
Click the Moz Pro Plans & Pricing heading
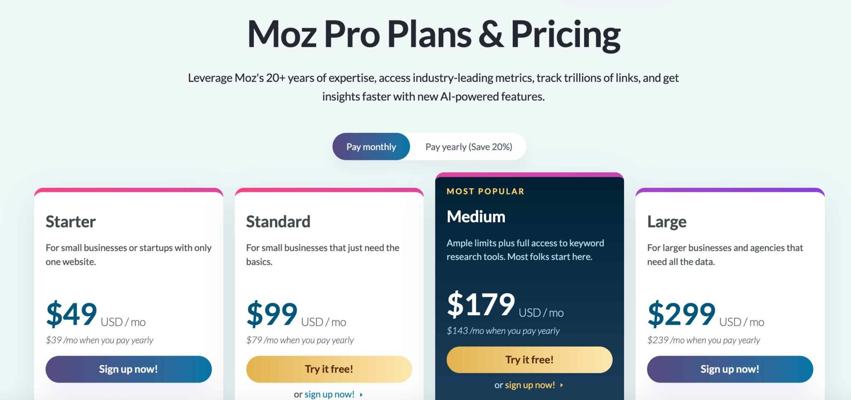433,34
